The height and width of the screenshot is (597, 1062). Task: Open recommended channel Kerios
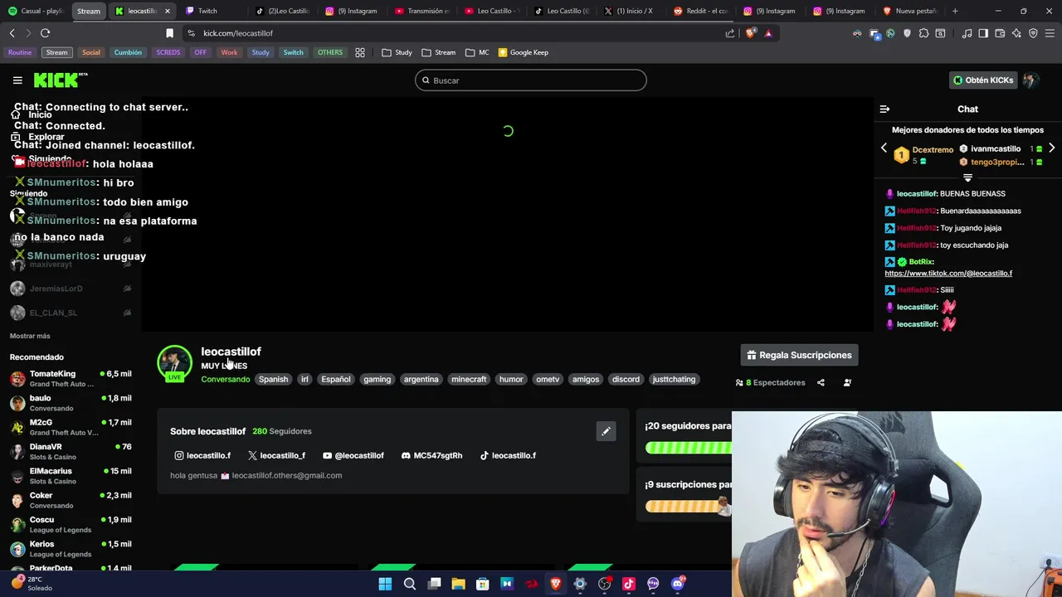(x=71, y=549)
